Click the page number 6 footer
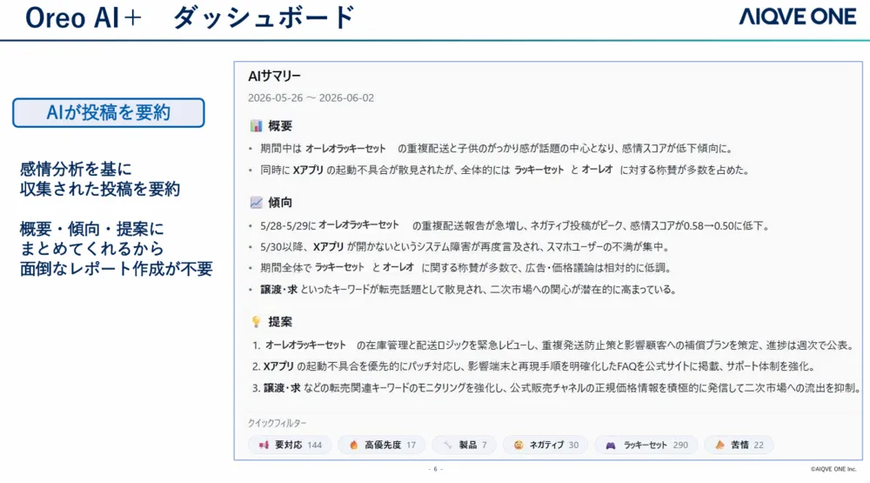 point(435,469)
